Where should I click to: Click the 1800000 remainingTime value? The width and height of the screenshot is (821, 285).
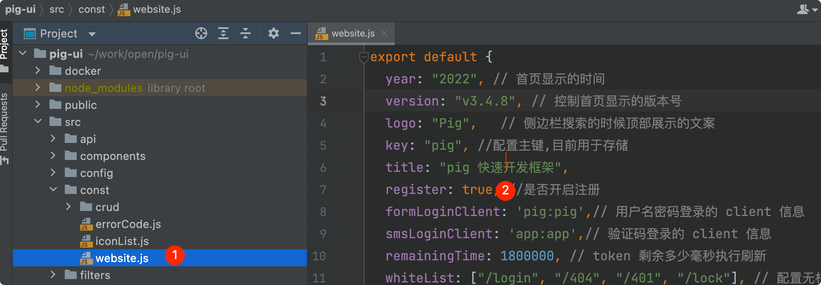527,256
